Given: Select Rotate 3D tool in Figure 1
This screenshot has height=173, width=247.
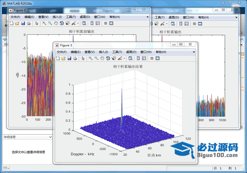Looking at the screenshot, I should (62, 23).
